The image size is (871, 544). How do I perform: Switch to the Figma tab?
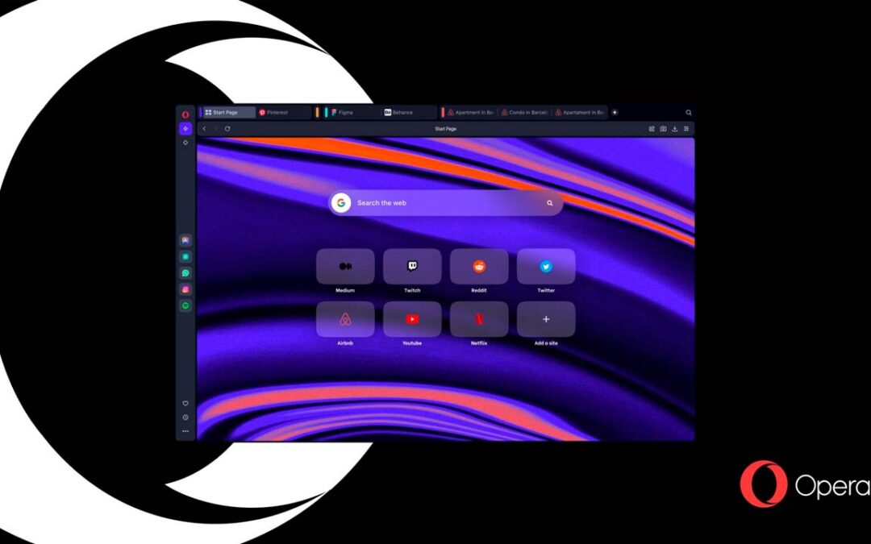tap(353, 113)
